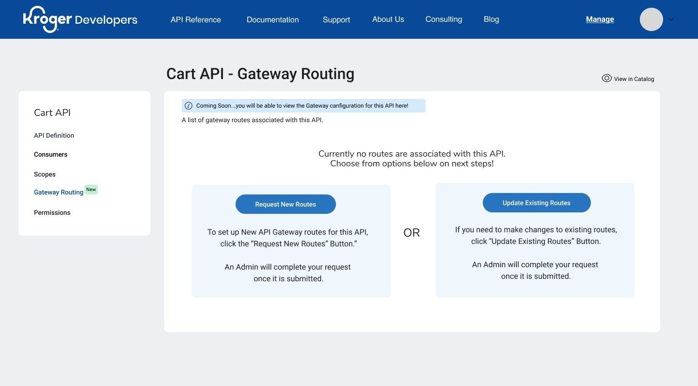Open the API Reference menu
Viewport: 698px width, 386px height.
195,19
